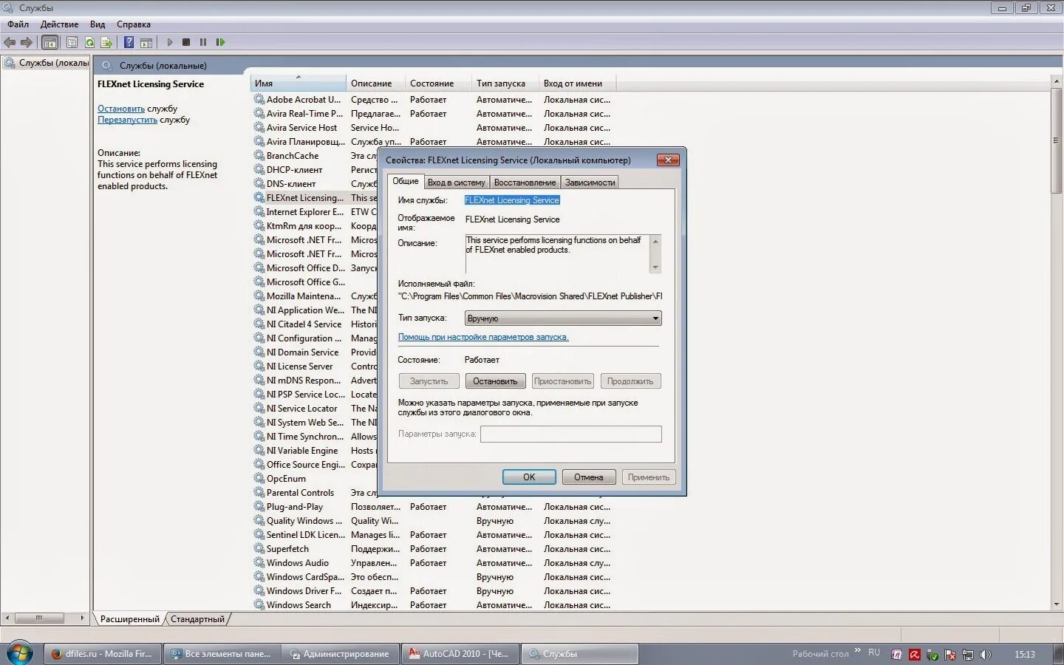The height and width of the screenshot is (665, 1064).
Task: Restart the service with the toolbar restart icon
Action: [x=220, y=42]
